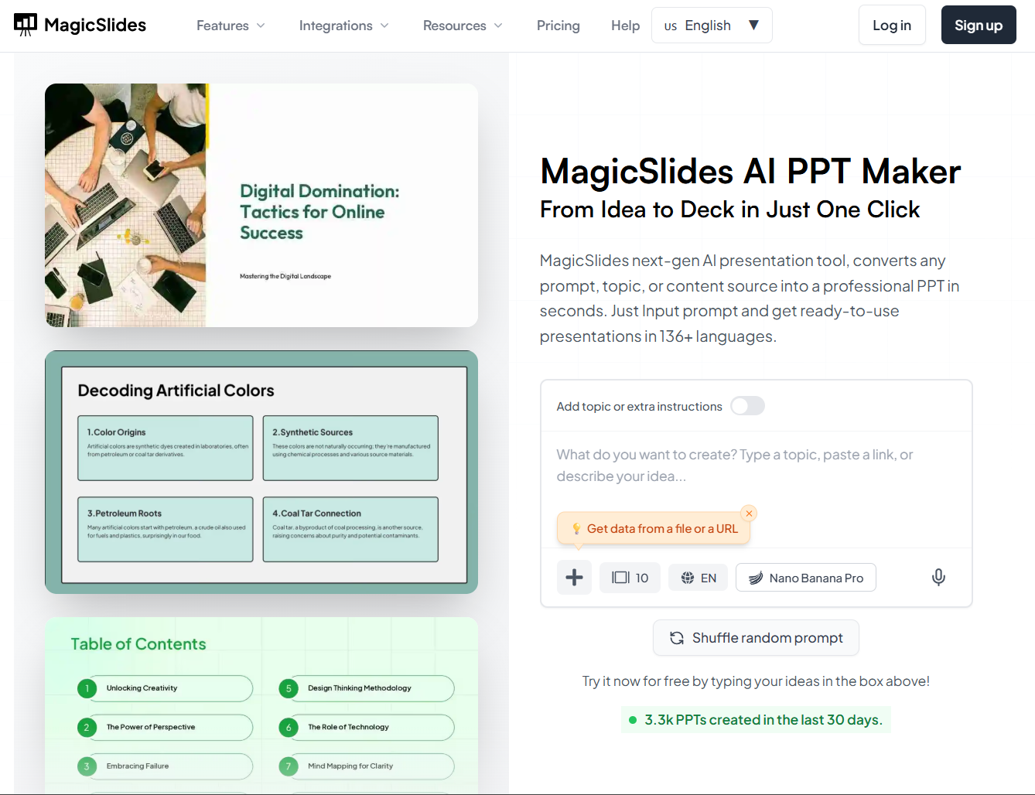This screenshot has height=795, width=1035.
Task: Open the EN presentation language selector
Action: (698, 578)
